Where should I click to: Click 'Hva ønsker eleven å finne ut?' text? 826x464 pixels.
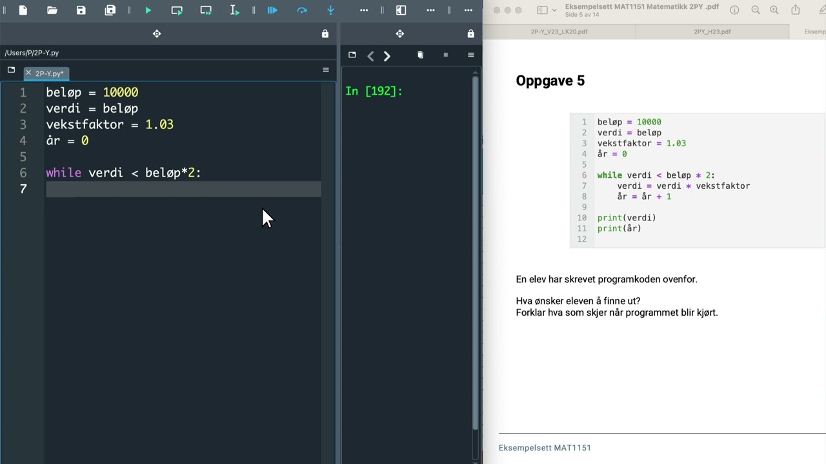click(578, 301)
